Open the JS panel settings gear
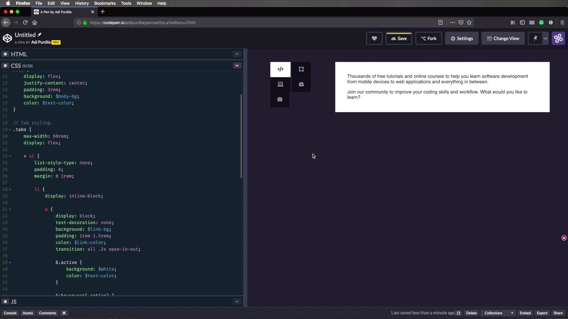 (5, 302)
